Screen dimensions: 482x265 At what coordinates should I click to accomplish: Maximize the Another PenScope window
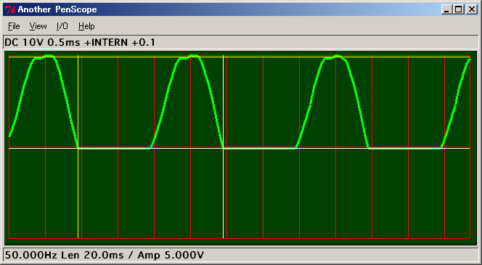pos(458,10)
